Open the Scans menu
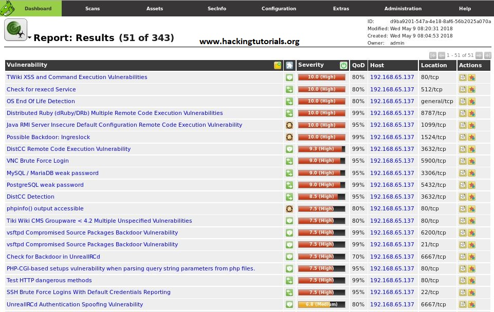Screen dimensions: 494x312 point(93,9)
